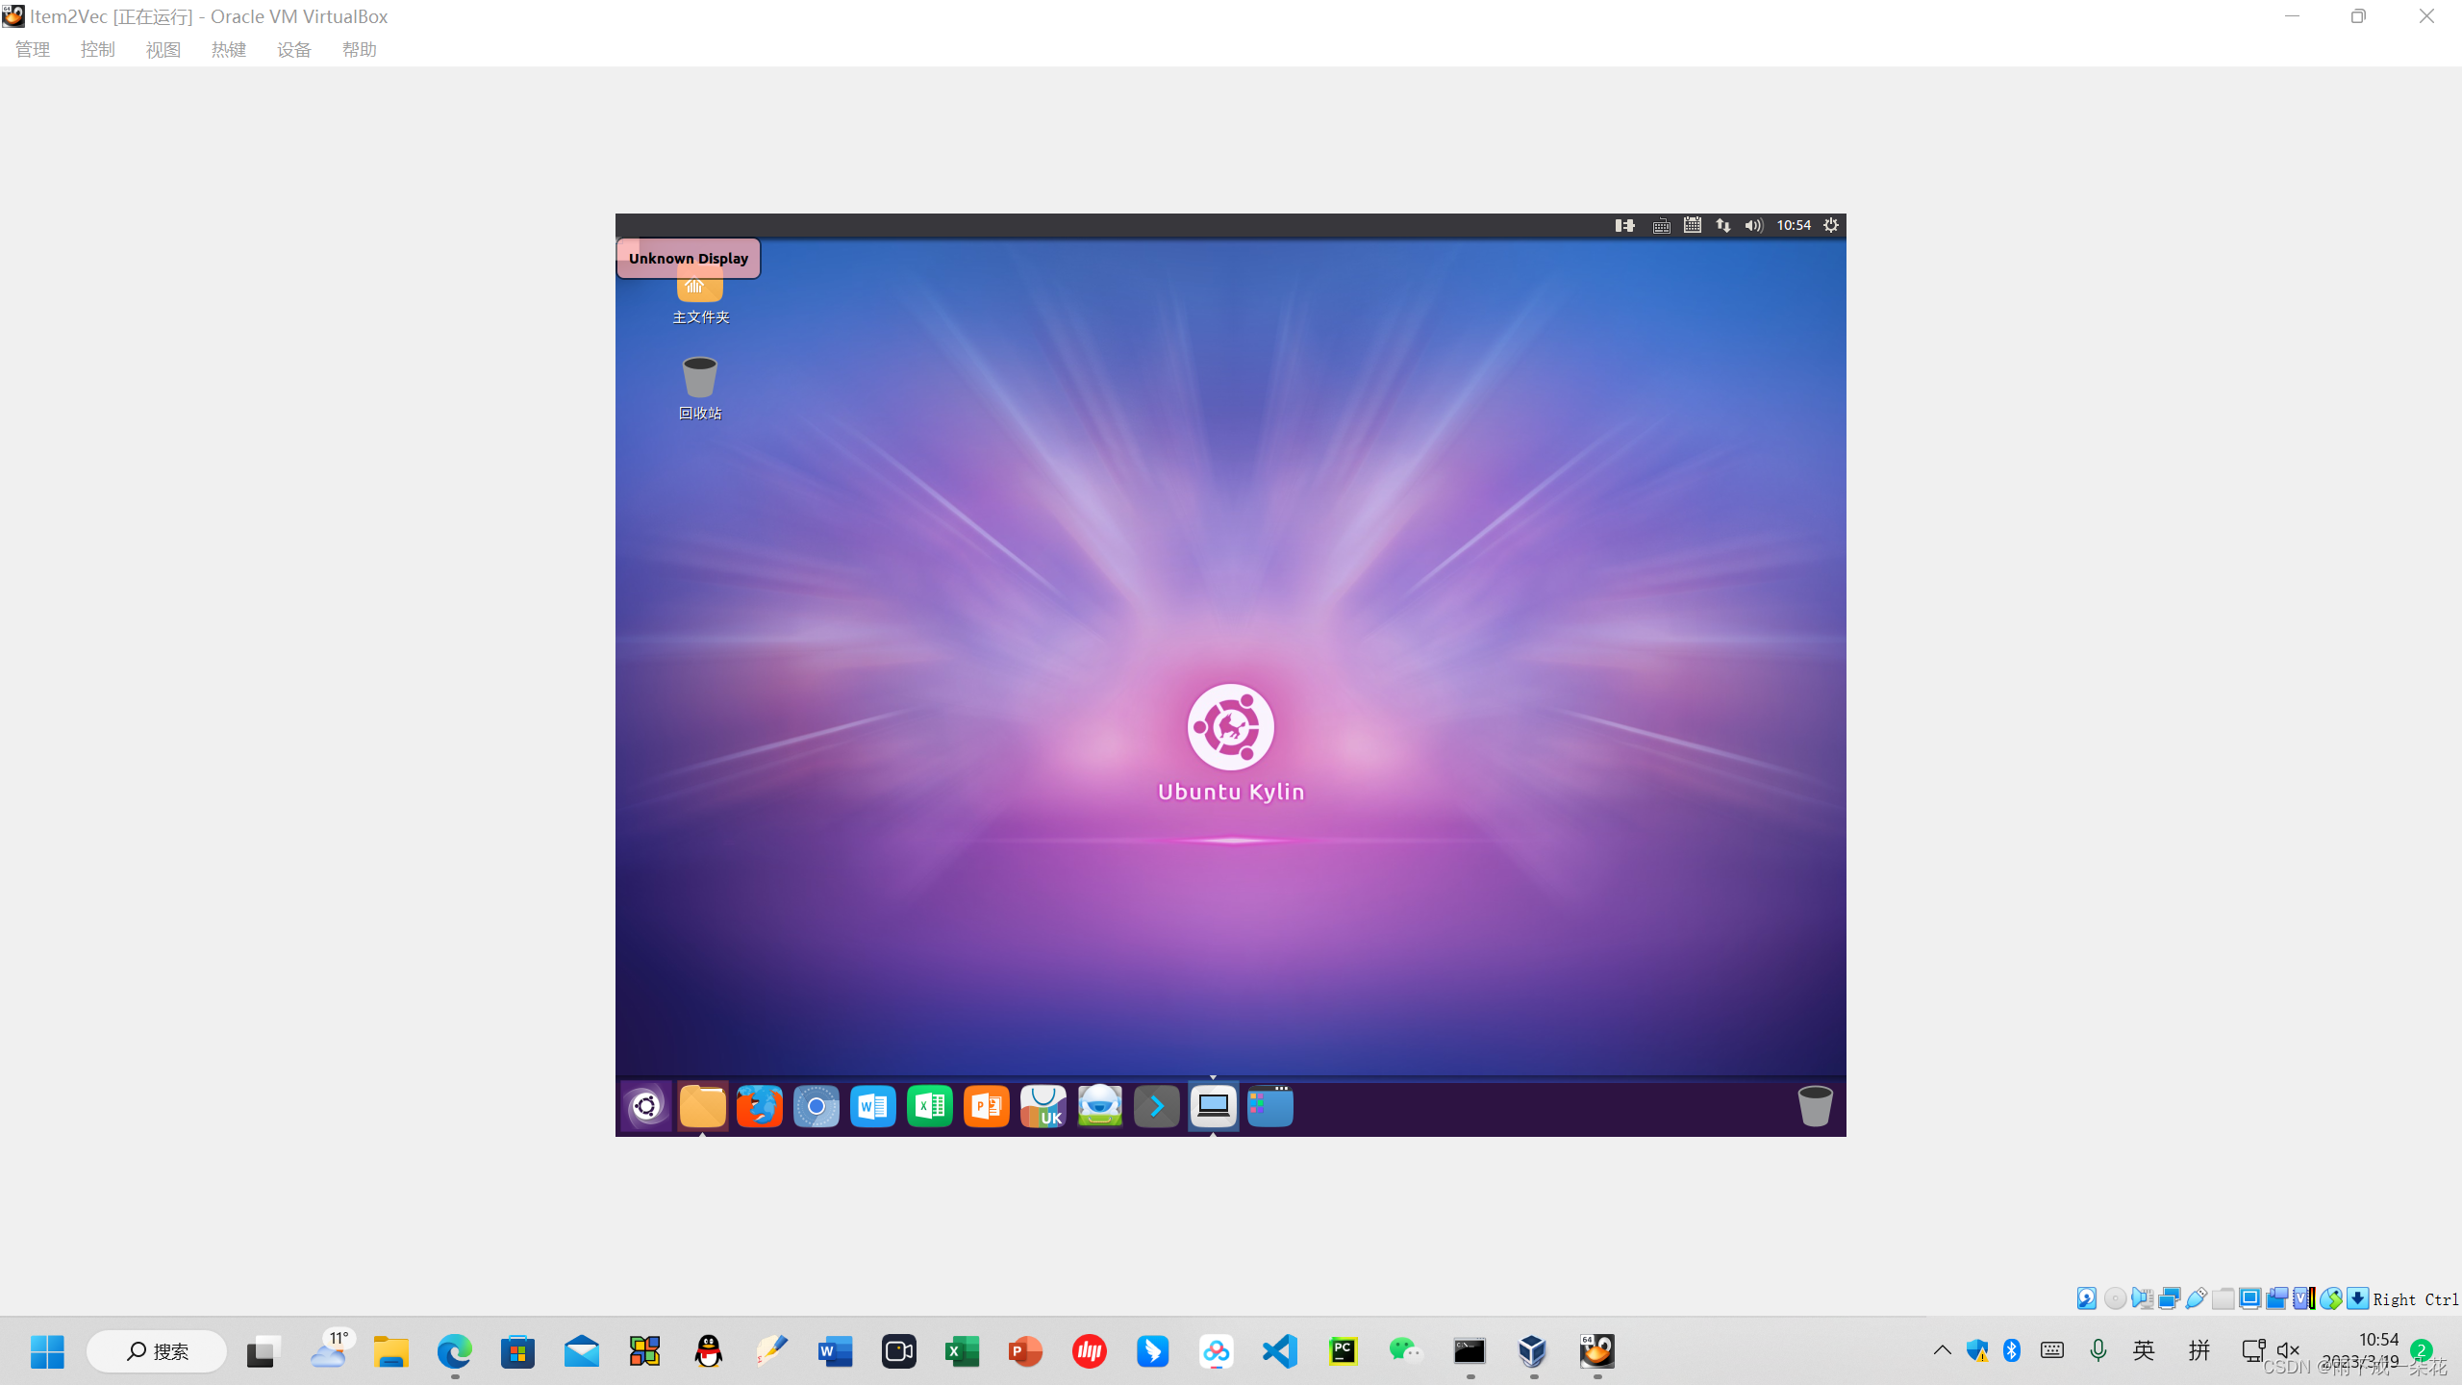The height and width of the screenshot is (1385, 2462).
Task: Expand the guest session power gear menu
Action: [x=1831, y=225]
